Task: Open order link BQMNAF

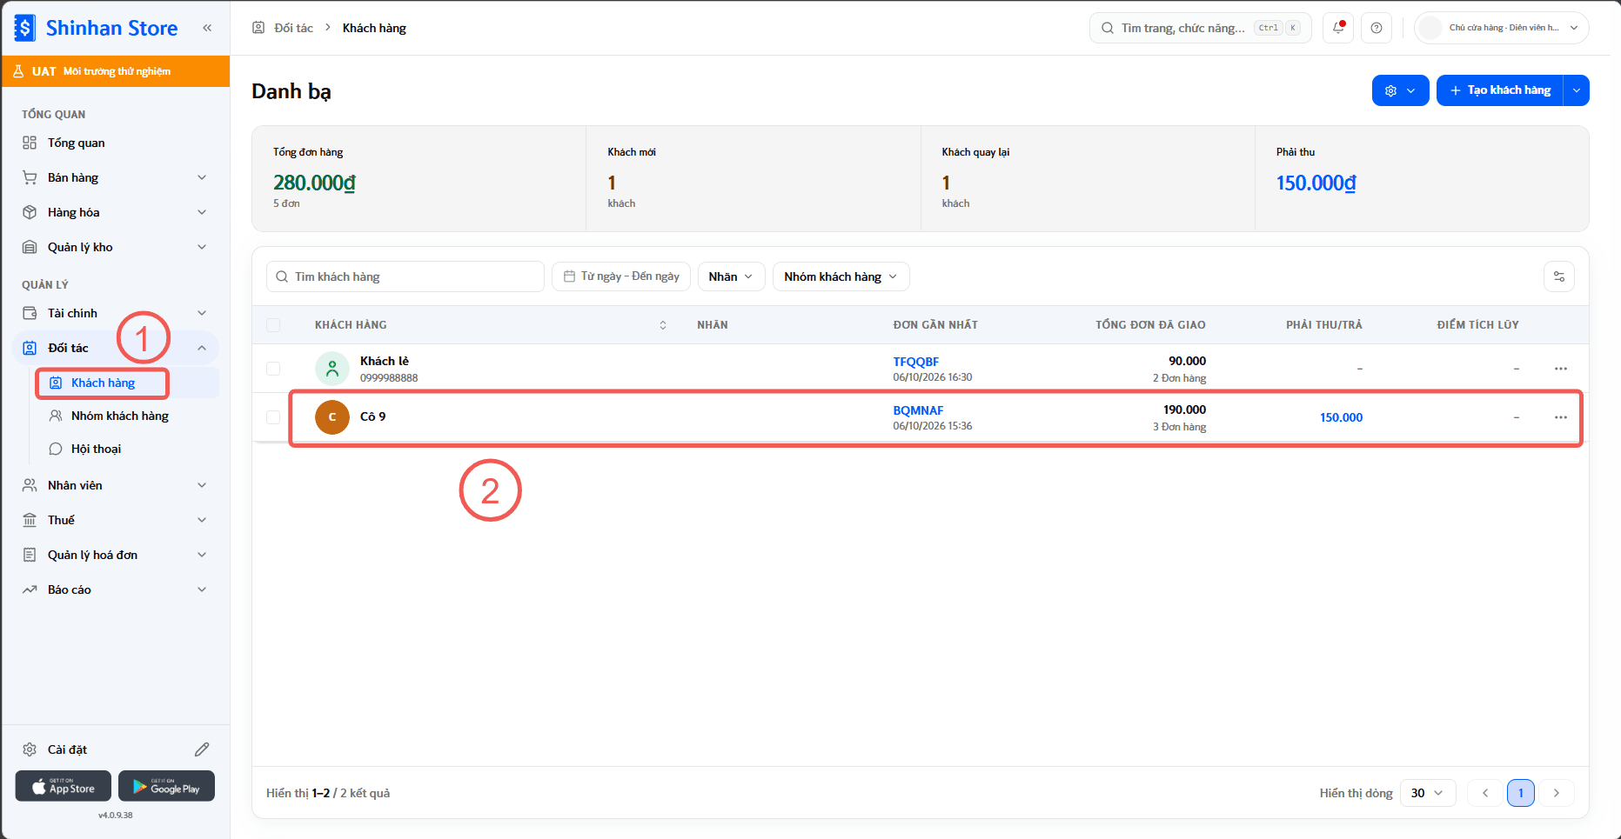Action: (918, 410)
